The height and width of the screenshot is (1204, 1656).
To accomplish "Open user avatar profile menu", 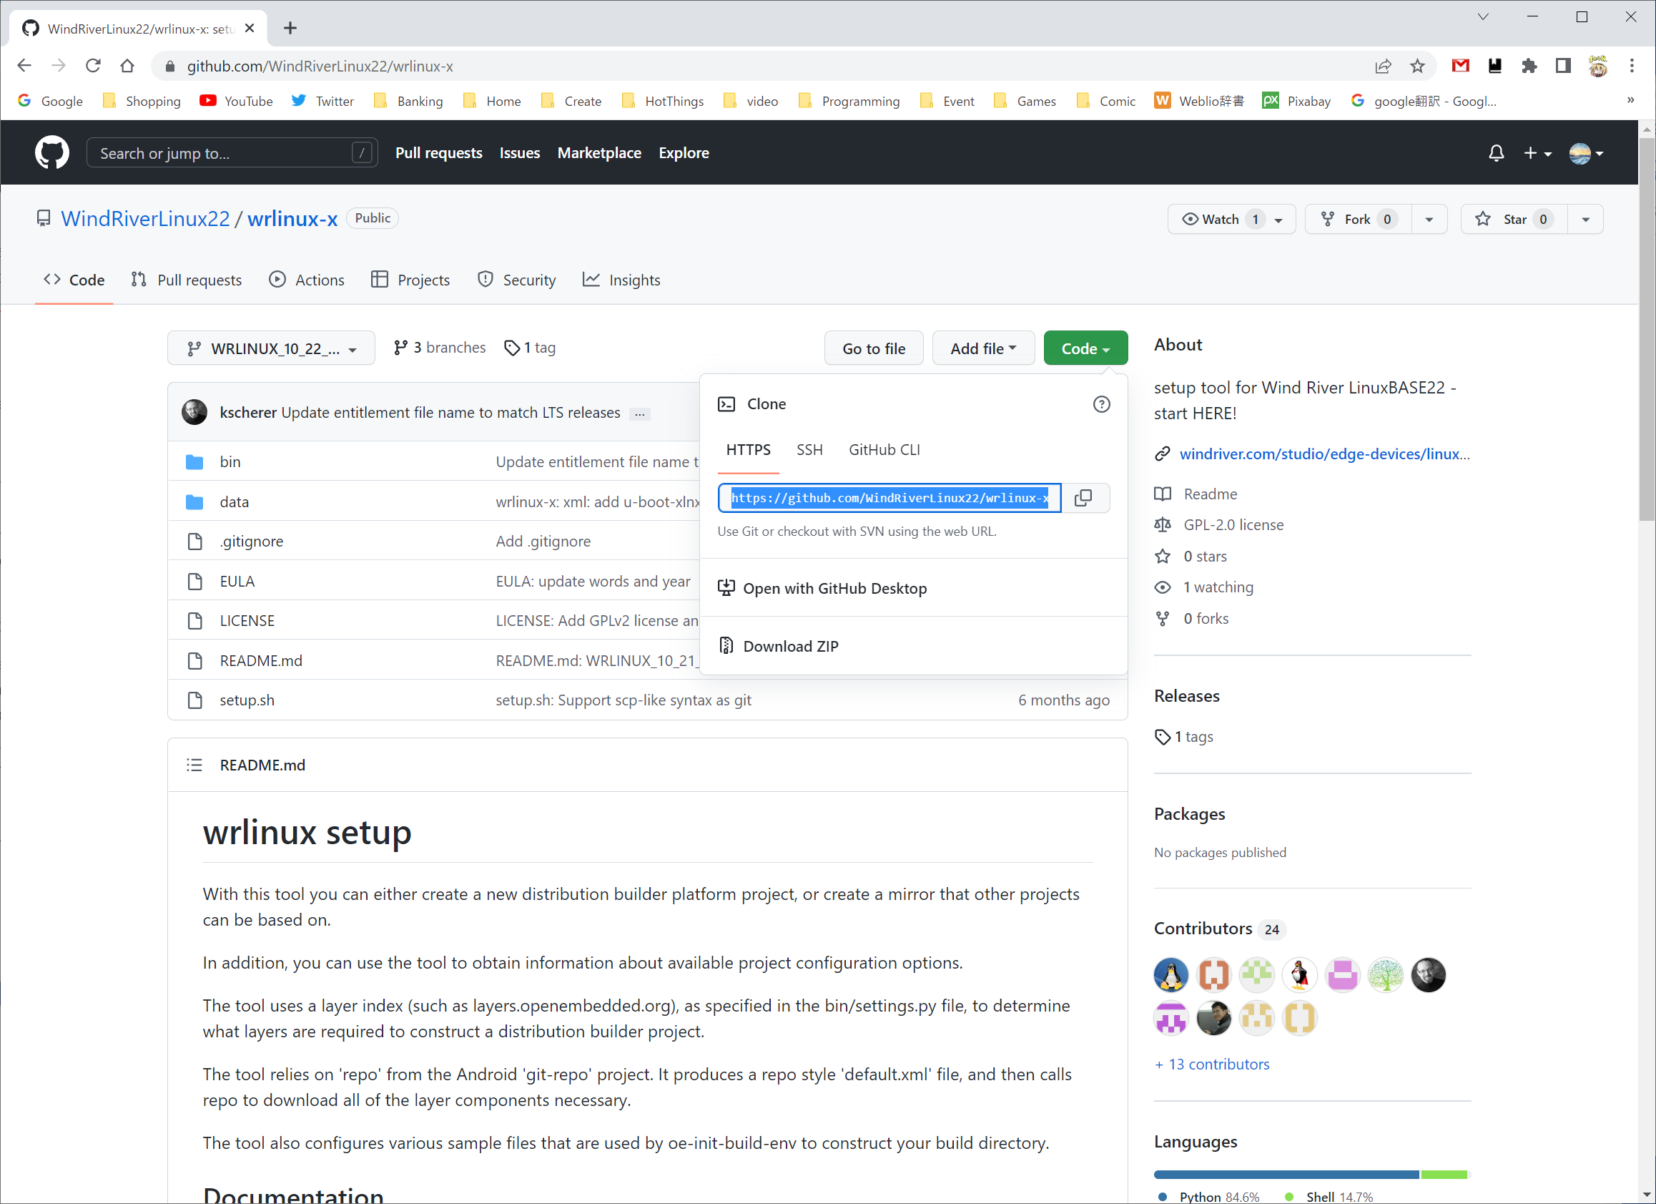I will [x=1586, y=152].
